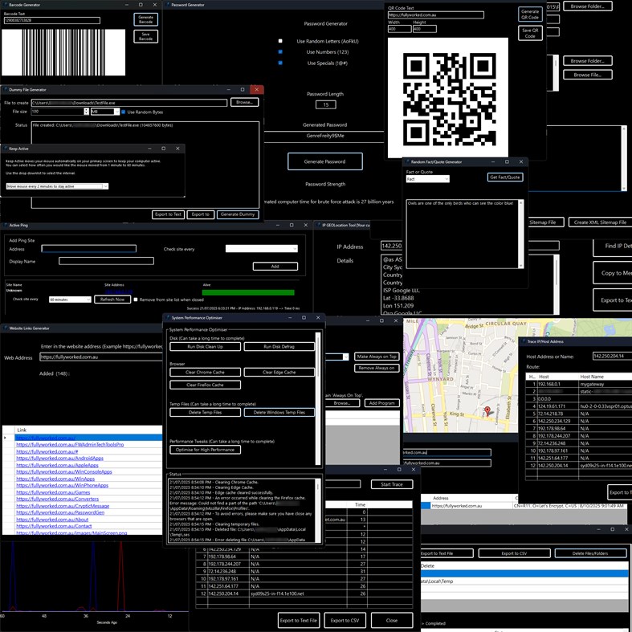
Task: Click the Display Name field in Active Ping
Action: pyautogui.click(x=107, y=261)
